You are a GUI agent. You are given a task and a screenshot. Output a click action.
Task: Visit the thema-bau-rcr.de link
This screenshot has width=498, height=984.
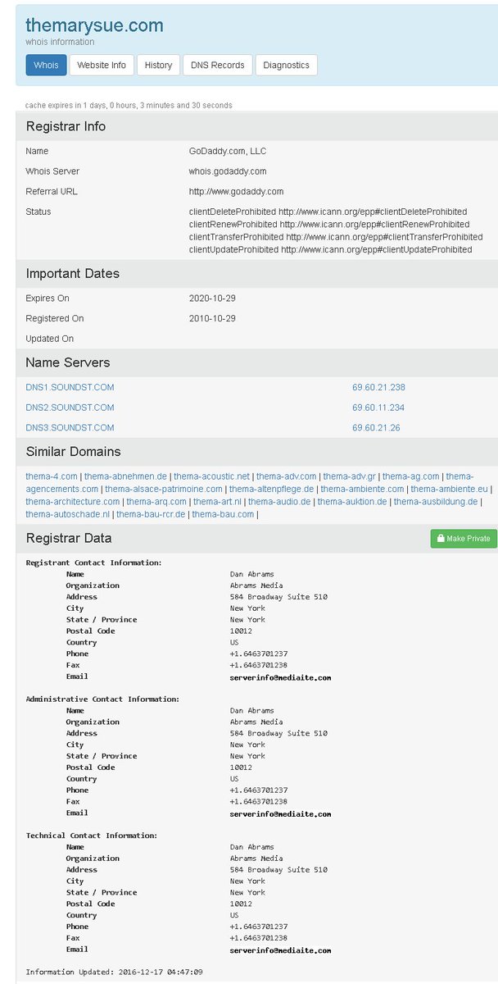tap(151, 514)
